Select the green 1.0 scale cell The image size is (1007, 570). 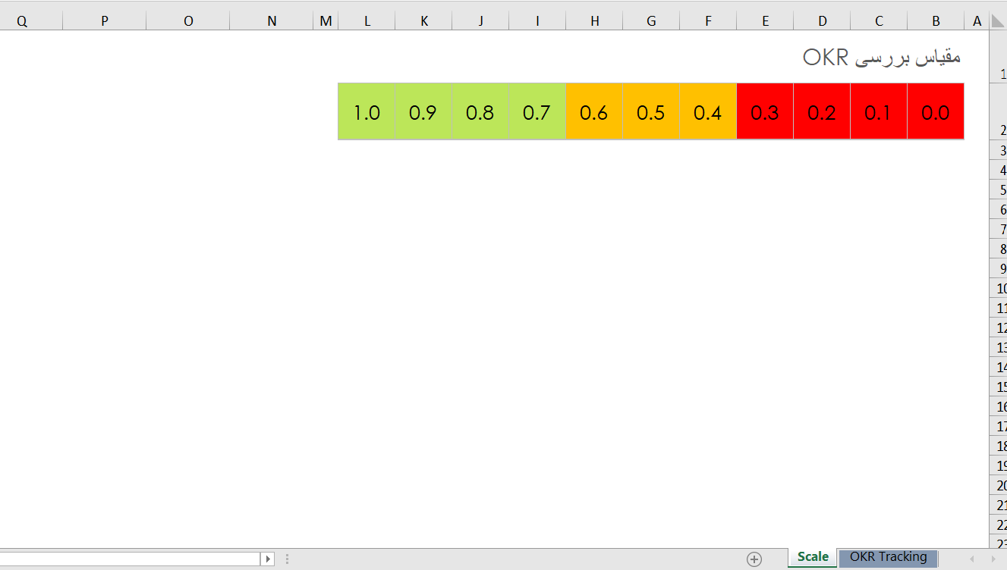point(367,111)
